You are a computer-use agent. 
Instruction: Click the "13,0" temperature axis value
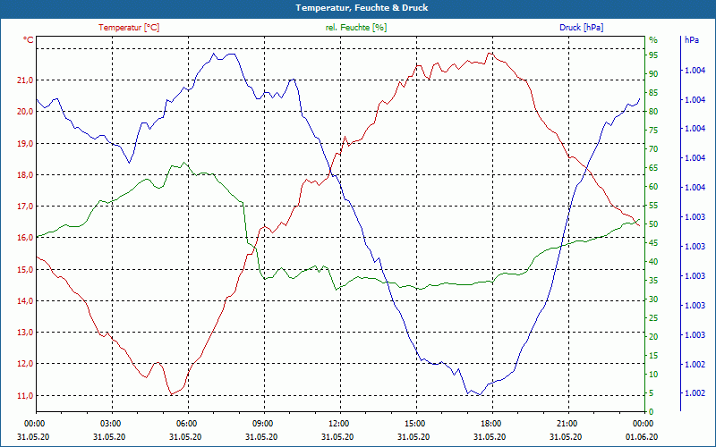click(x=26, y=333)
